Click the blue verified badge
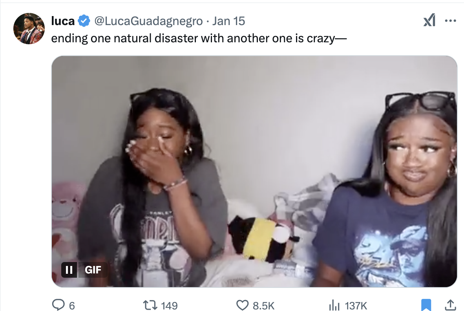 tap(84, 21)
